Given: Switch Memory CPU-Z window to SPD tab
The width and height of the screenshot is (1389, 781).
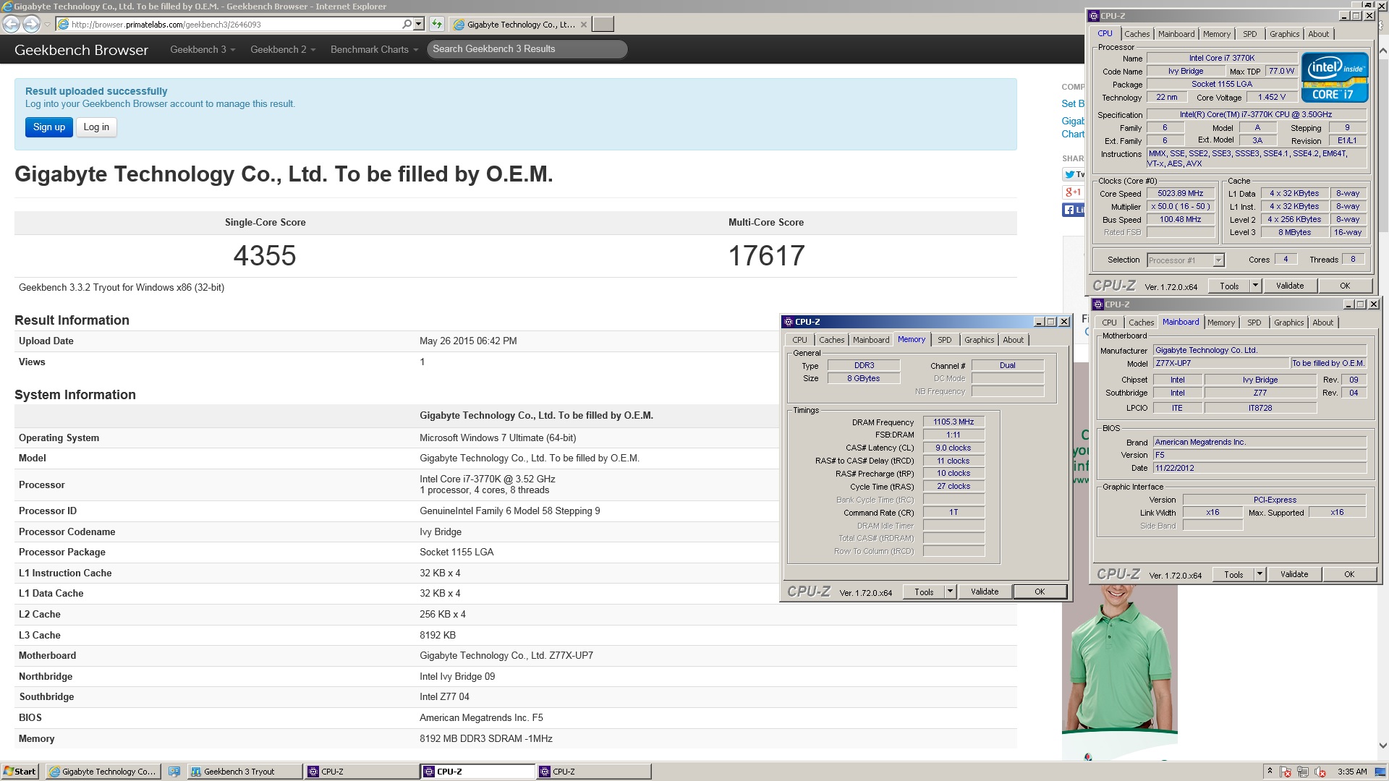Looking at the screenshot, I should pos(944,340).
